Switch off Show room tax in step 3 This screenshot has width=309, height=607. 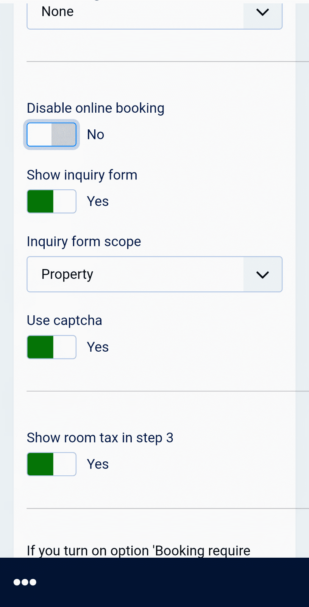pyautogui.click(x=51, y=464)
